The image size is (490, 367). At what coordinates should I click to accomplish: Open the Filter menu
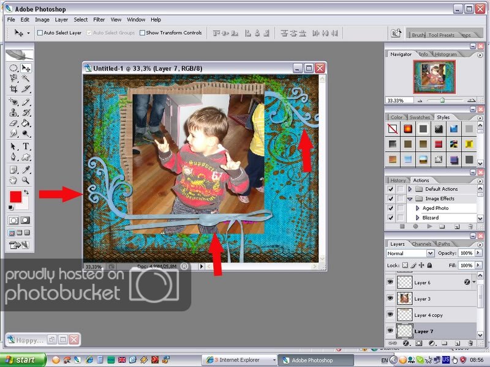pos(99,20)
